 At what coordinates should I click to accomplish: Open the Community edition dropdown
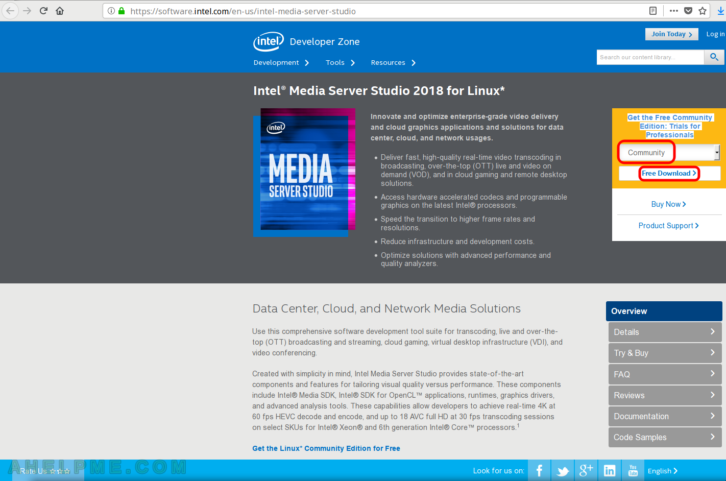tap(669, 152)
